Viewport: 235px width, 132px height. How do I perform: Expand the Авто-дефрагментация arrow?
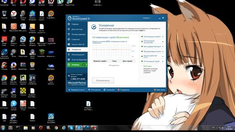coord(163,47)
